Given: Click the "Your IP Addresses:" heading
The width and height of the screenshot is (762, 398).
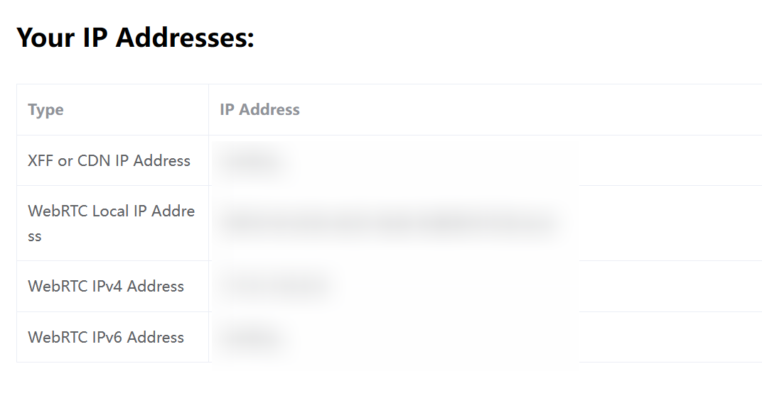Looking at the screenshot, I should coord(135,38).
